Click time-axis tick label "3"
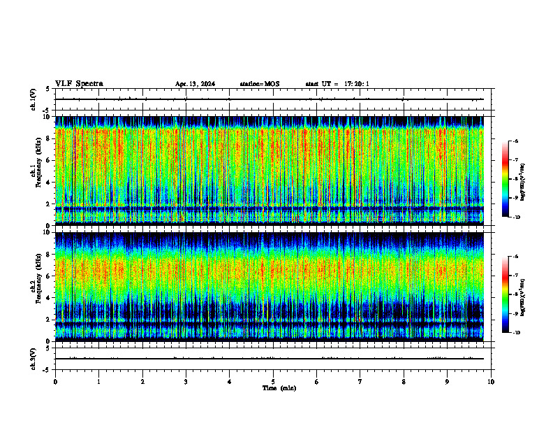Image resolution: width=553 pixels, height=428 pixels. tap(186, 382)
